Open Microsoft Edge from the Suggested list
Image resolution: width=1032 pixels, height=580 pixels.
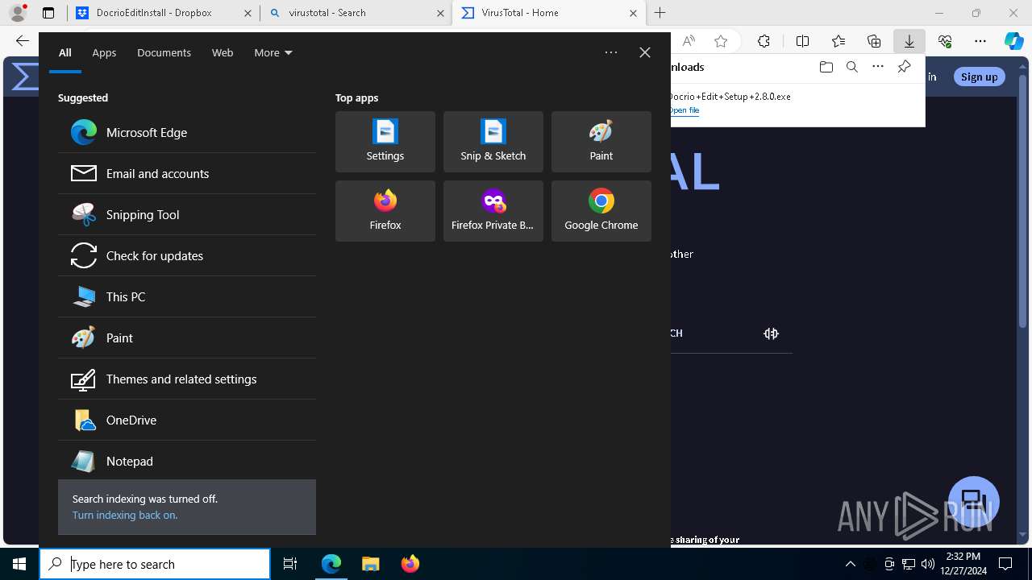click(187, 132)
